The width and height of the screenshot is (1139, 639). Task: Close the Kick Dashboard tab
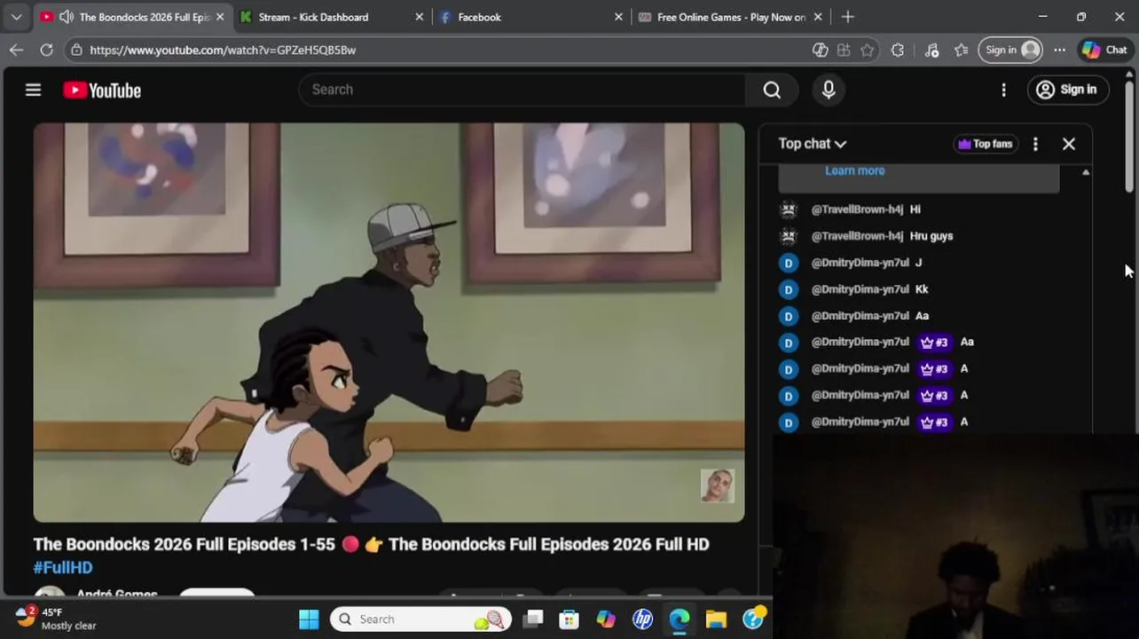[x=420, y=17]
